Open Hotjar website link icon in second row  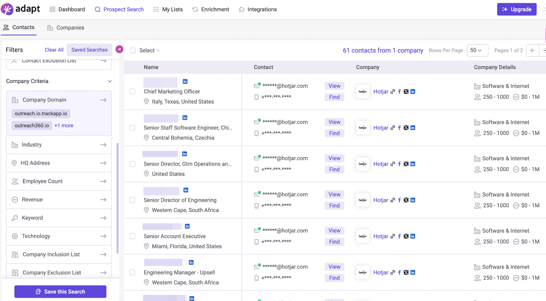pos(393,128)
